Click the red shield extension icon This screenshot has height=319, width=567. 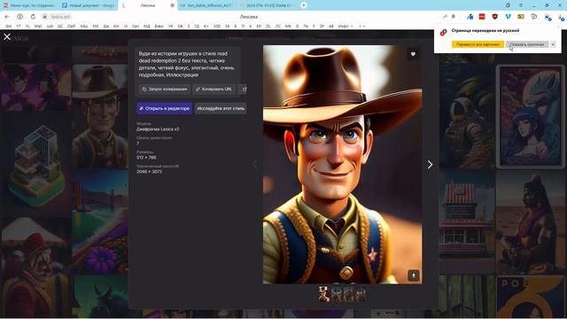point(495,17)
